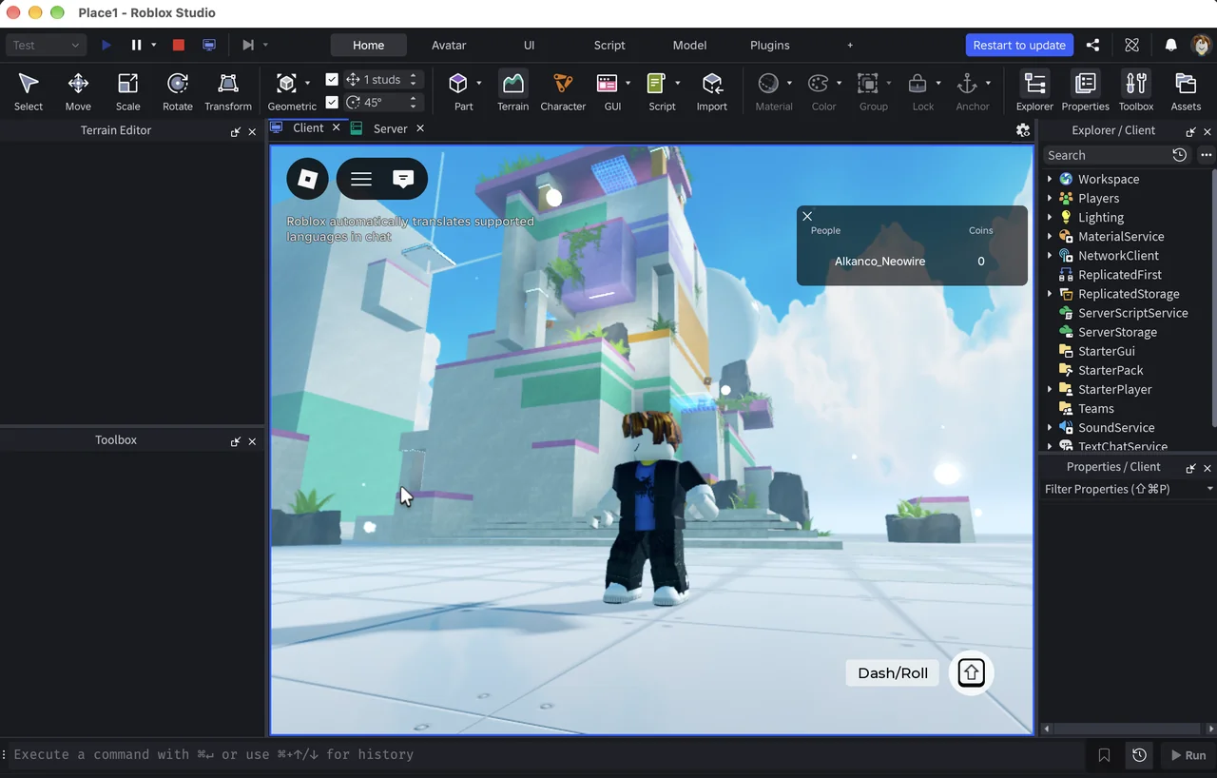Click the Group tool icon

[867, 84]
